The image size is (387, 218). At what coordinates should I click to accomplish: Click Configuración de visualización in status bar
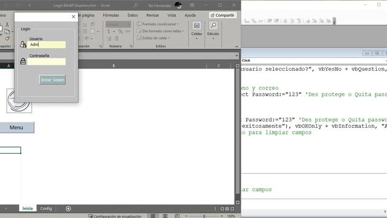(115, 216)
